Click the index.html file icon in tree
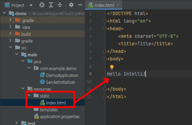 (42, 102)
